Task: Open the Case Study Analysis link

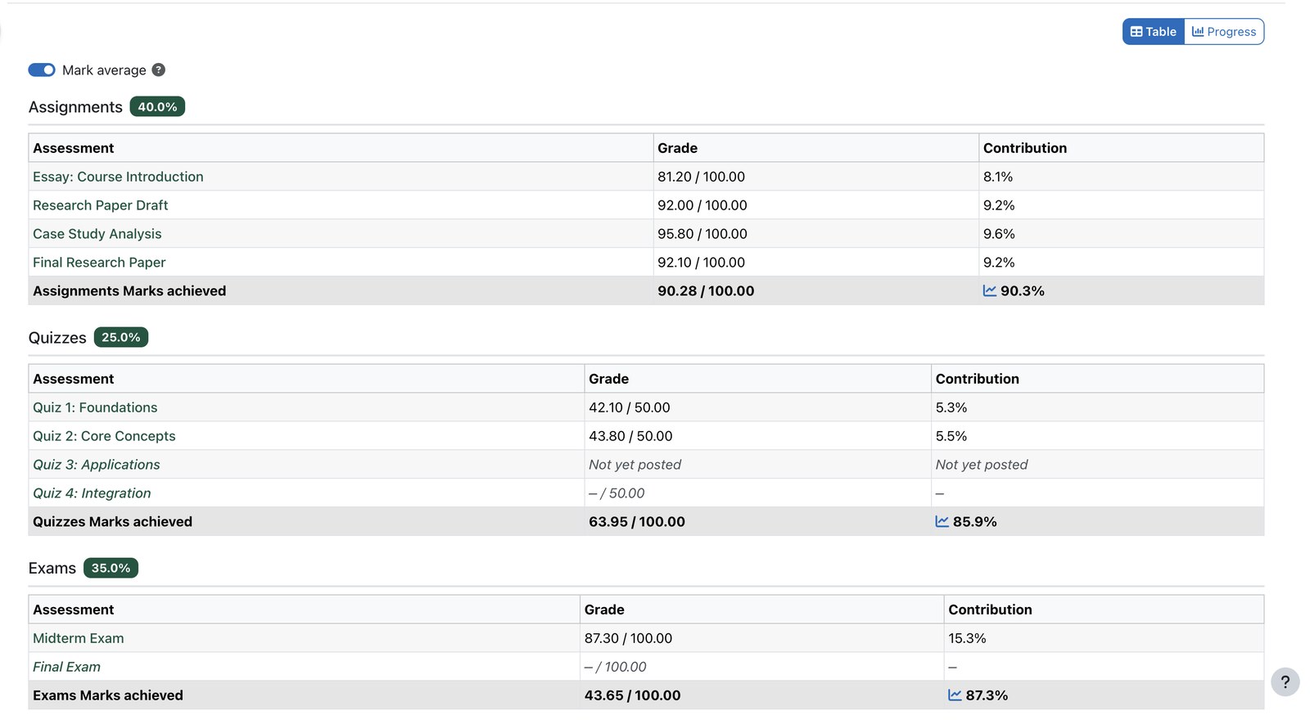Action: [x=97, y=234]
